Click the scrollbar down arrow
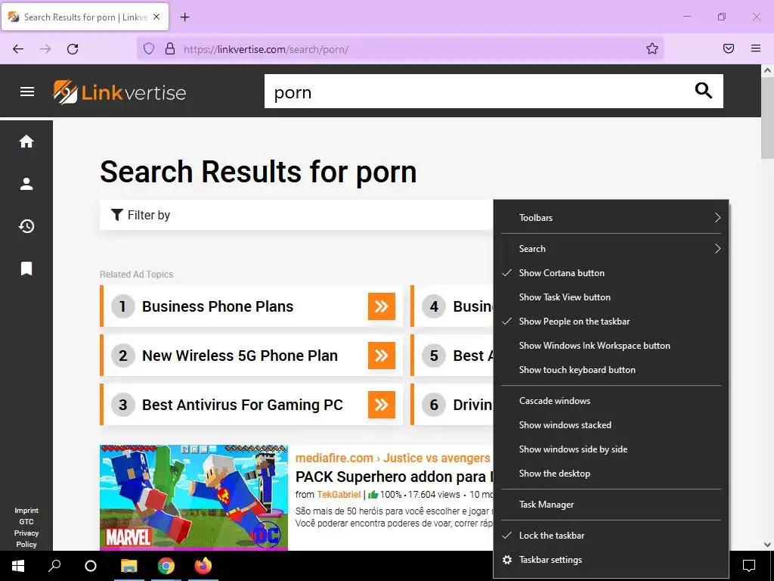The width and height of the screenshot is (774, 581). pyautogui.click(x=767, y=545)
